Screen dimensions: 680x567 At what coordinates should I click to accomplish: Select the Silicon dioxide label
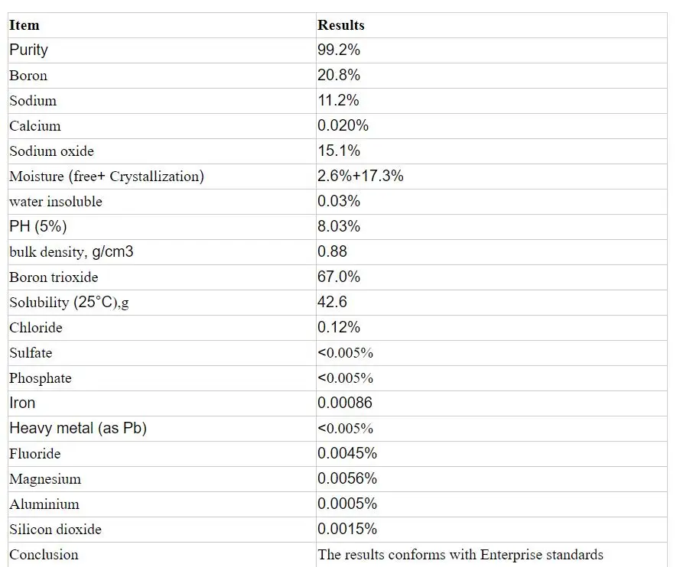tap(56, 530)
